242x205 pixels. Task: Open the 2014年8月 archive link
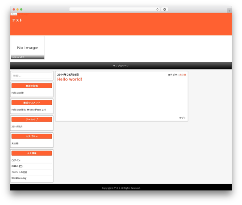click(x=17, y=126)
